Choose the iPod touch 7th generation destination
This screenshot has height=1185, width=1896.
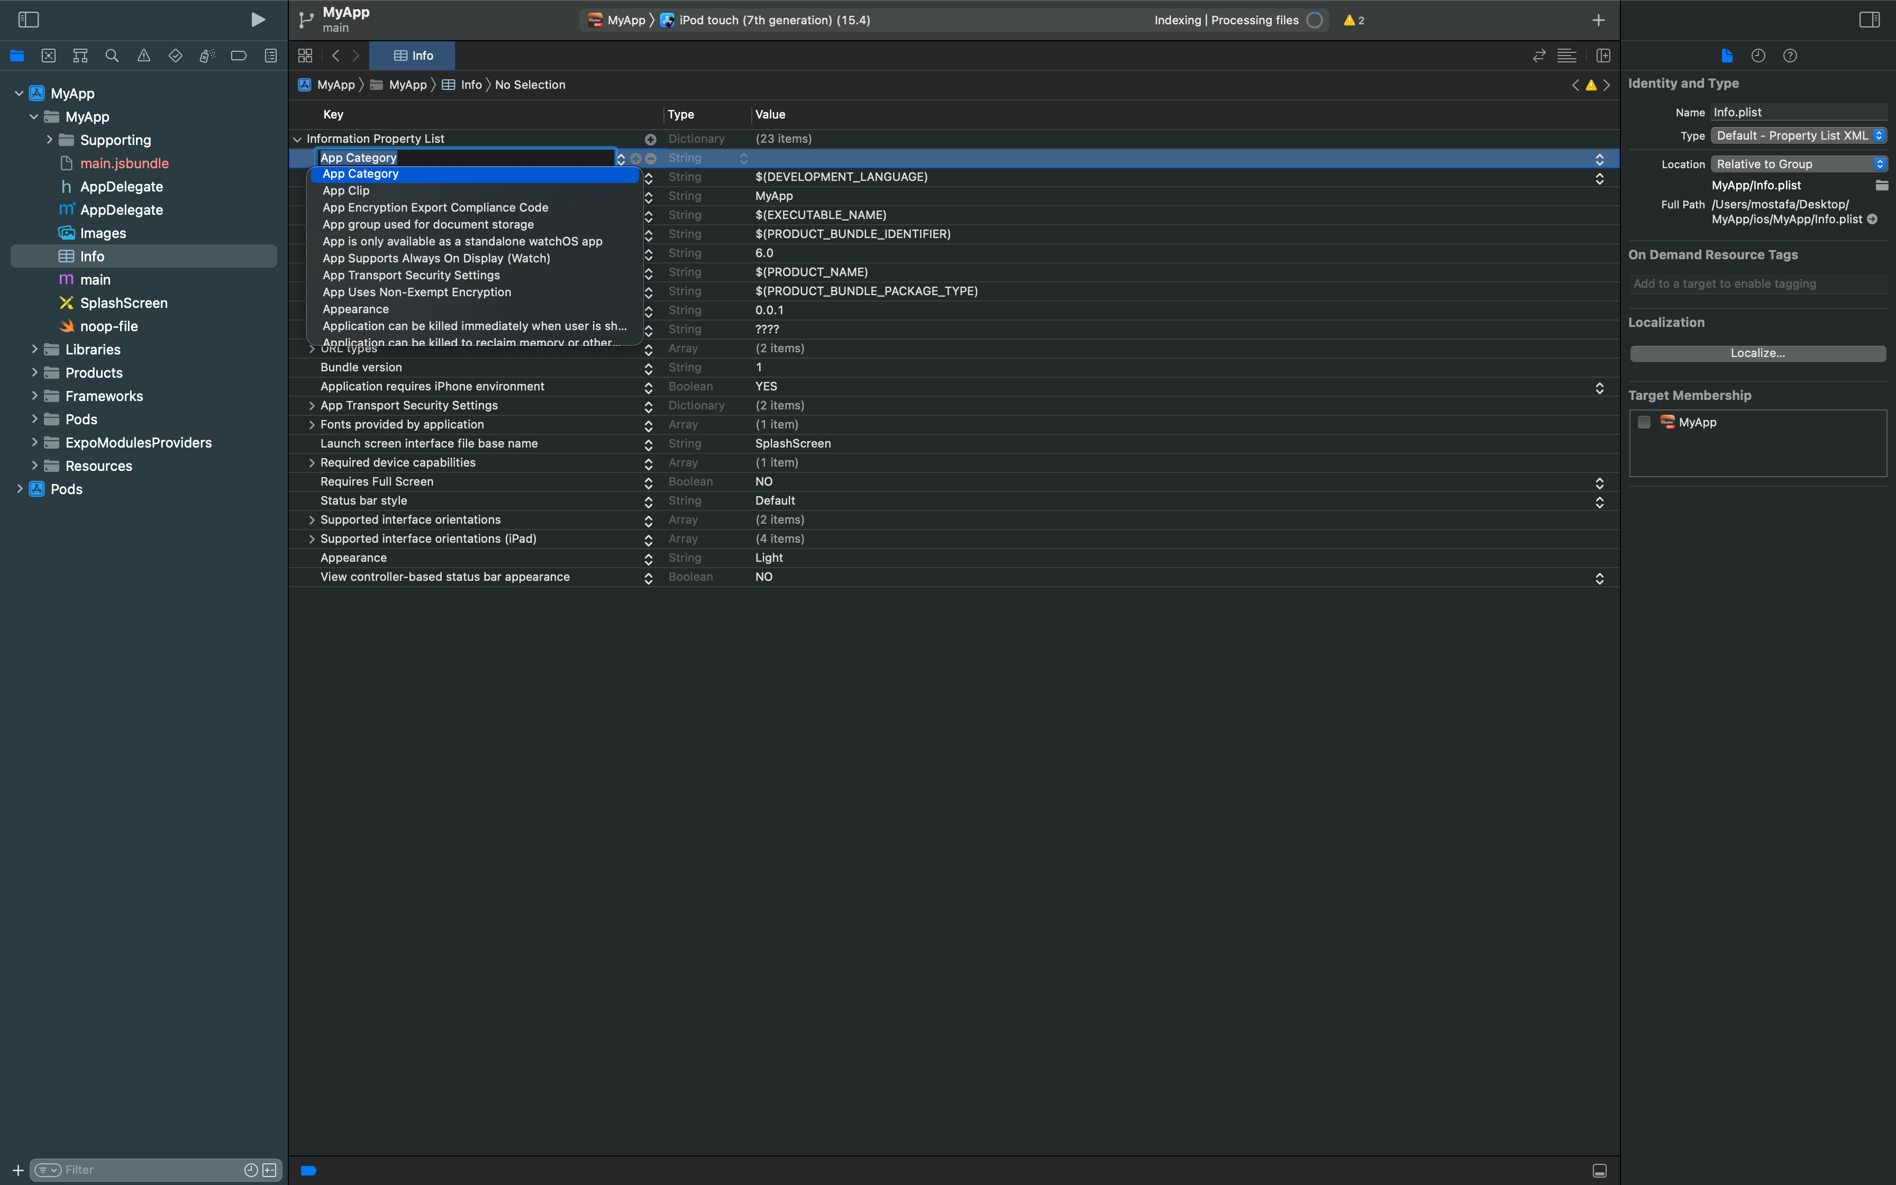(765, 21)
